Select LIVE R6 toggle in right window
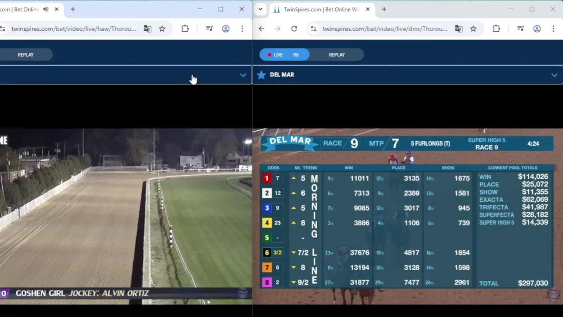The width and height of the screenshot is (563, 317). [x=284, y=55]
